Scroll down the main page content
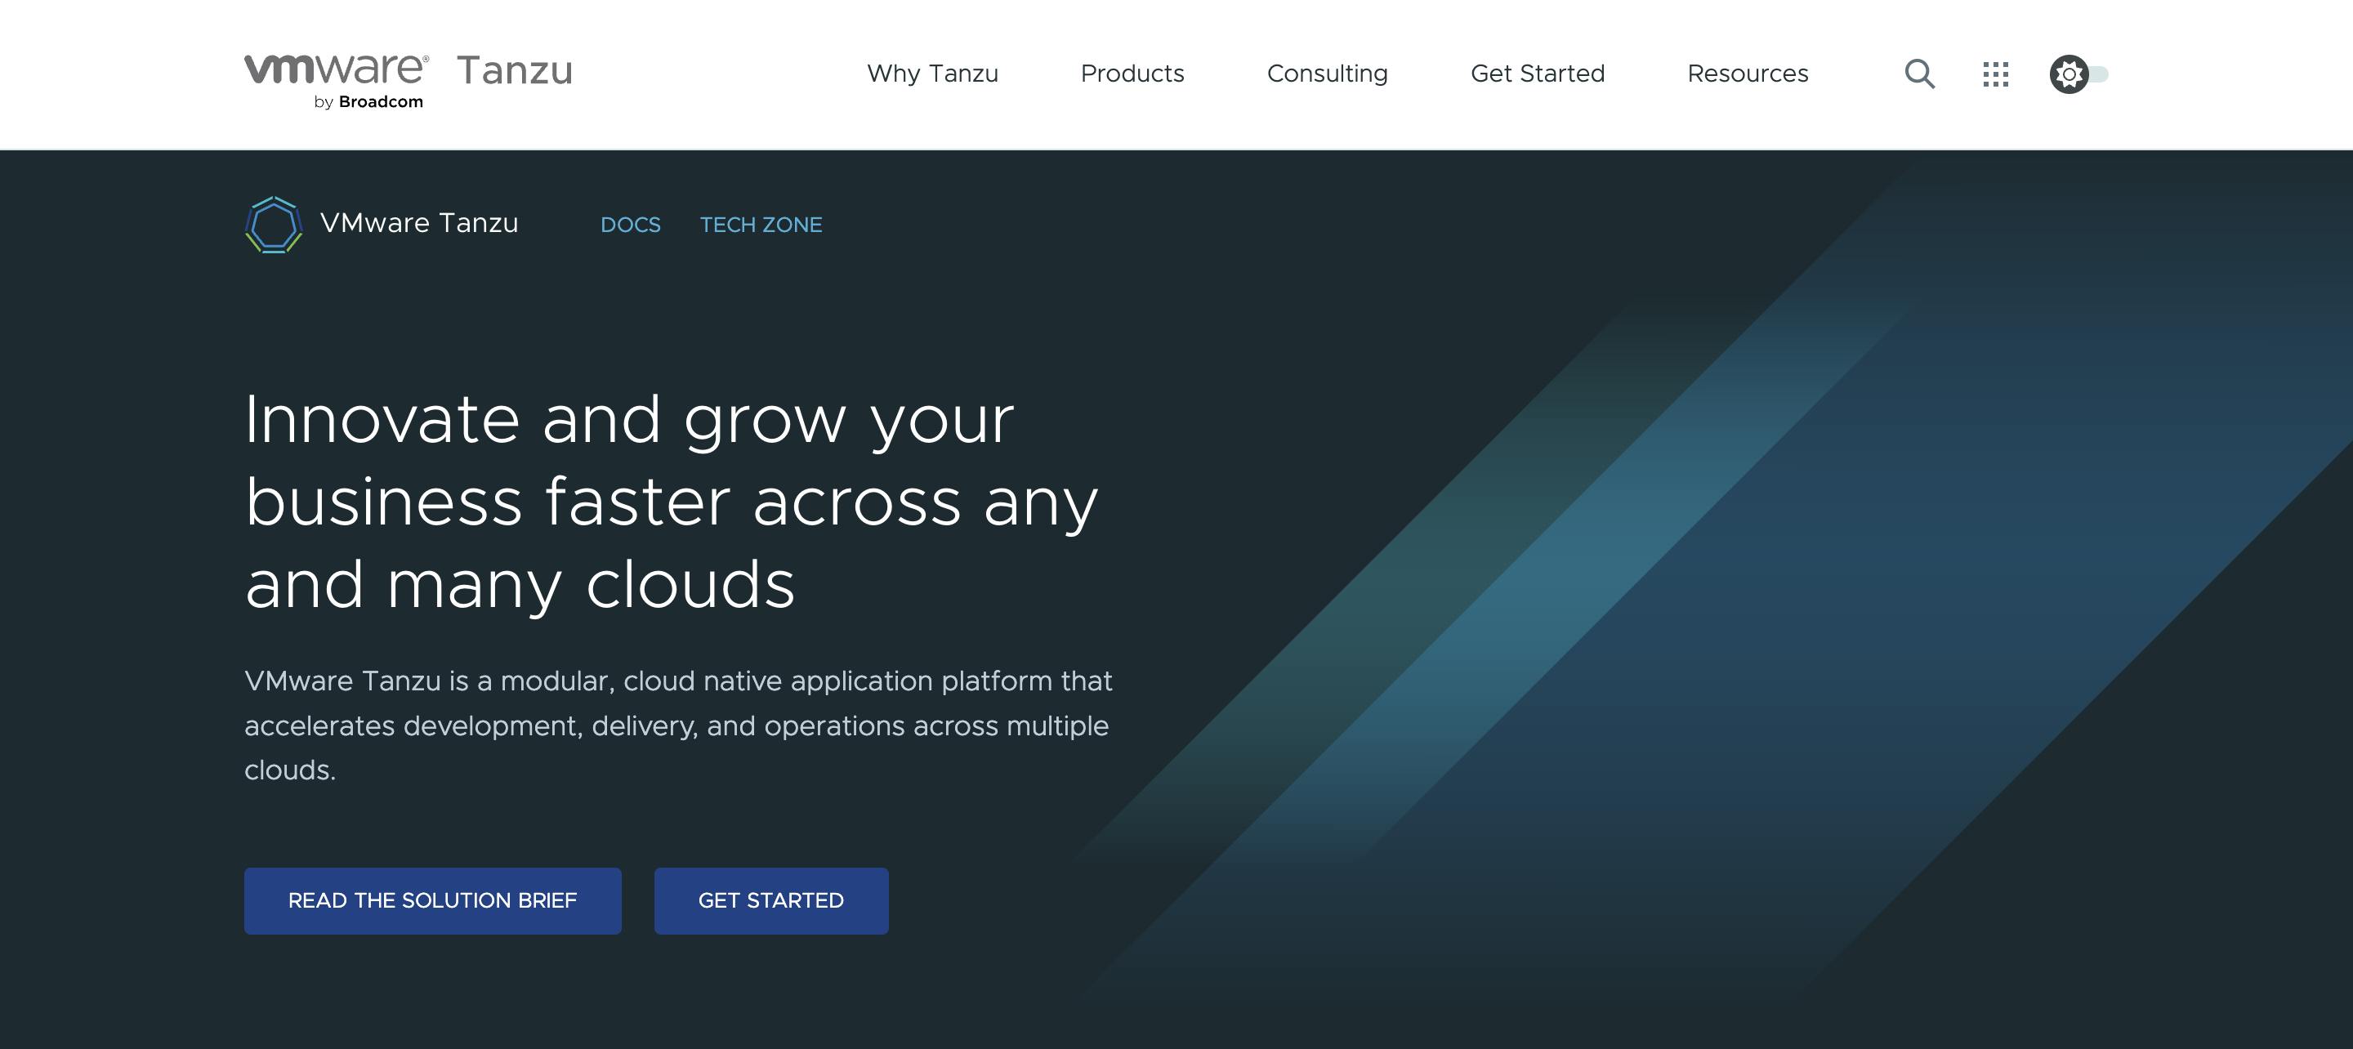The height and width of the screenshot is (1049, 2353). 1176,600
